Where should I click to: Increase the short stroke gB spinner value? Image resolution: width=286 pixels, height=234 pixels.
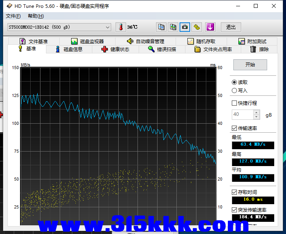(x=257, y=113)
